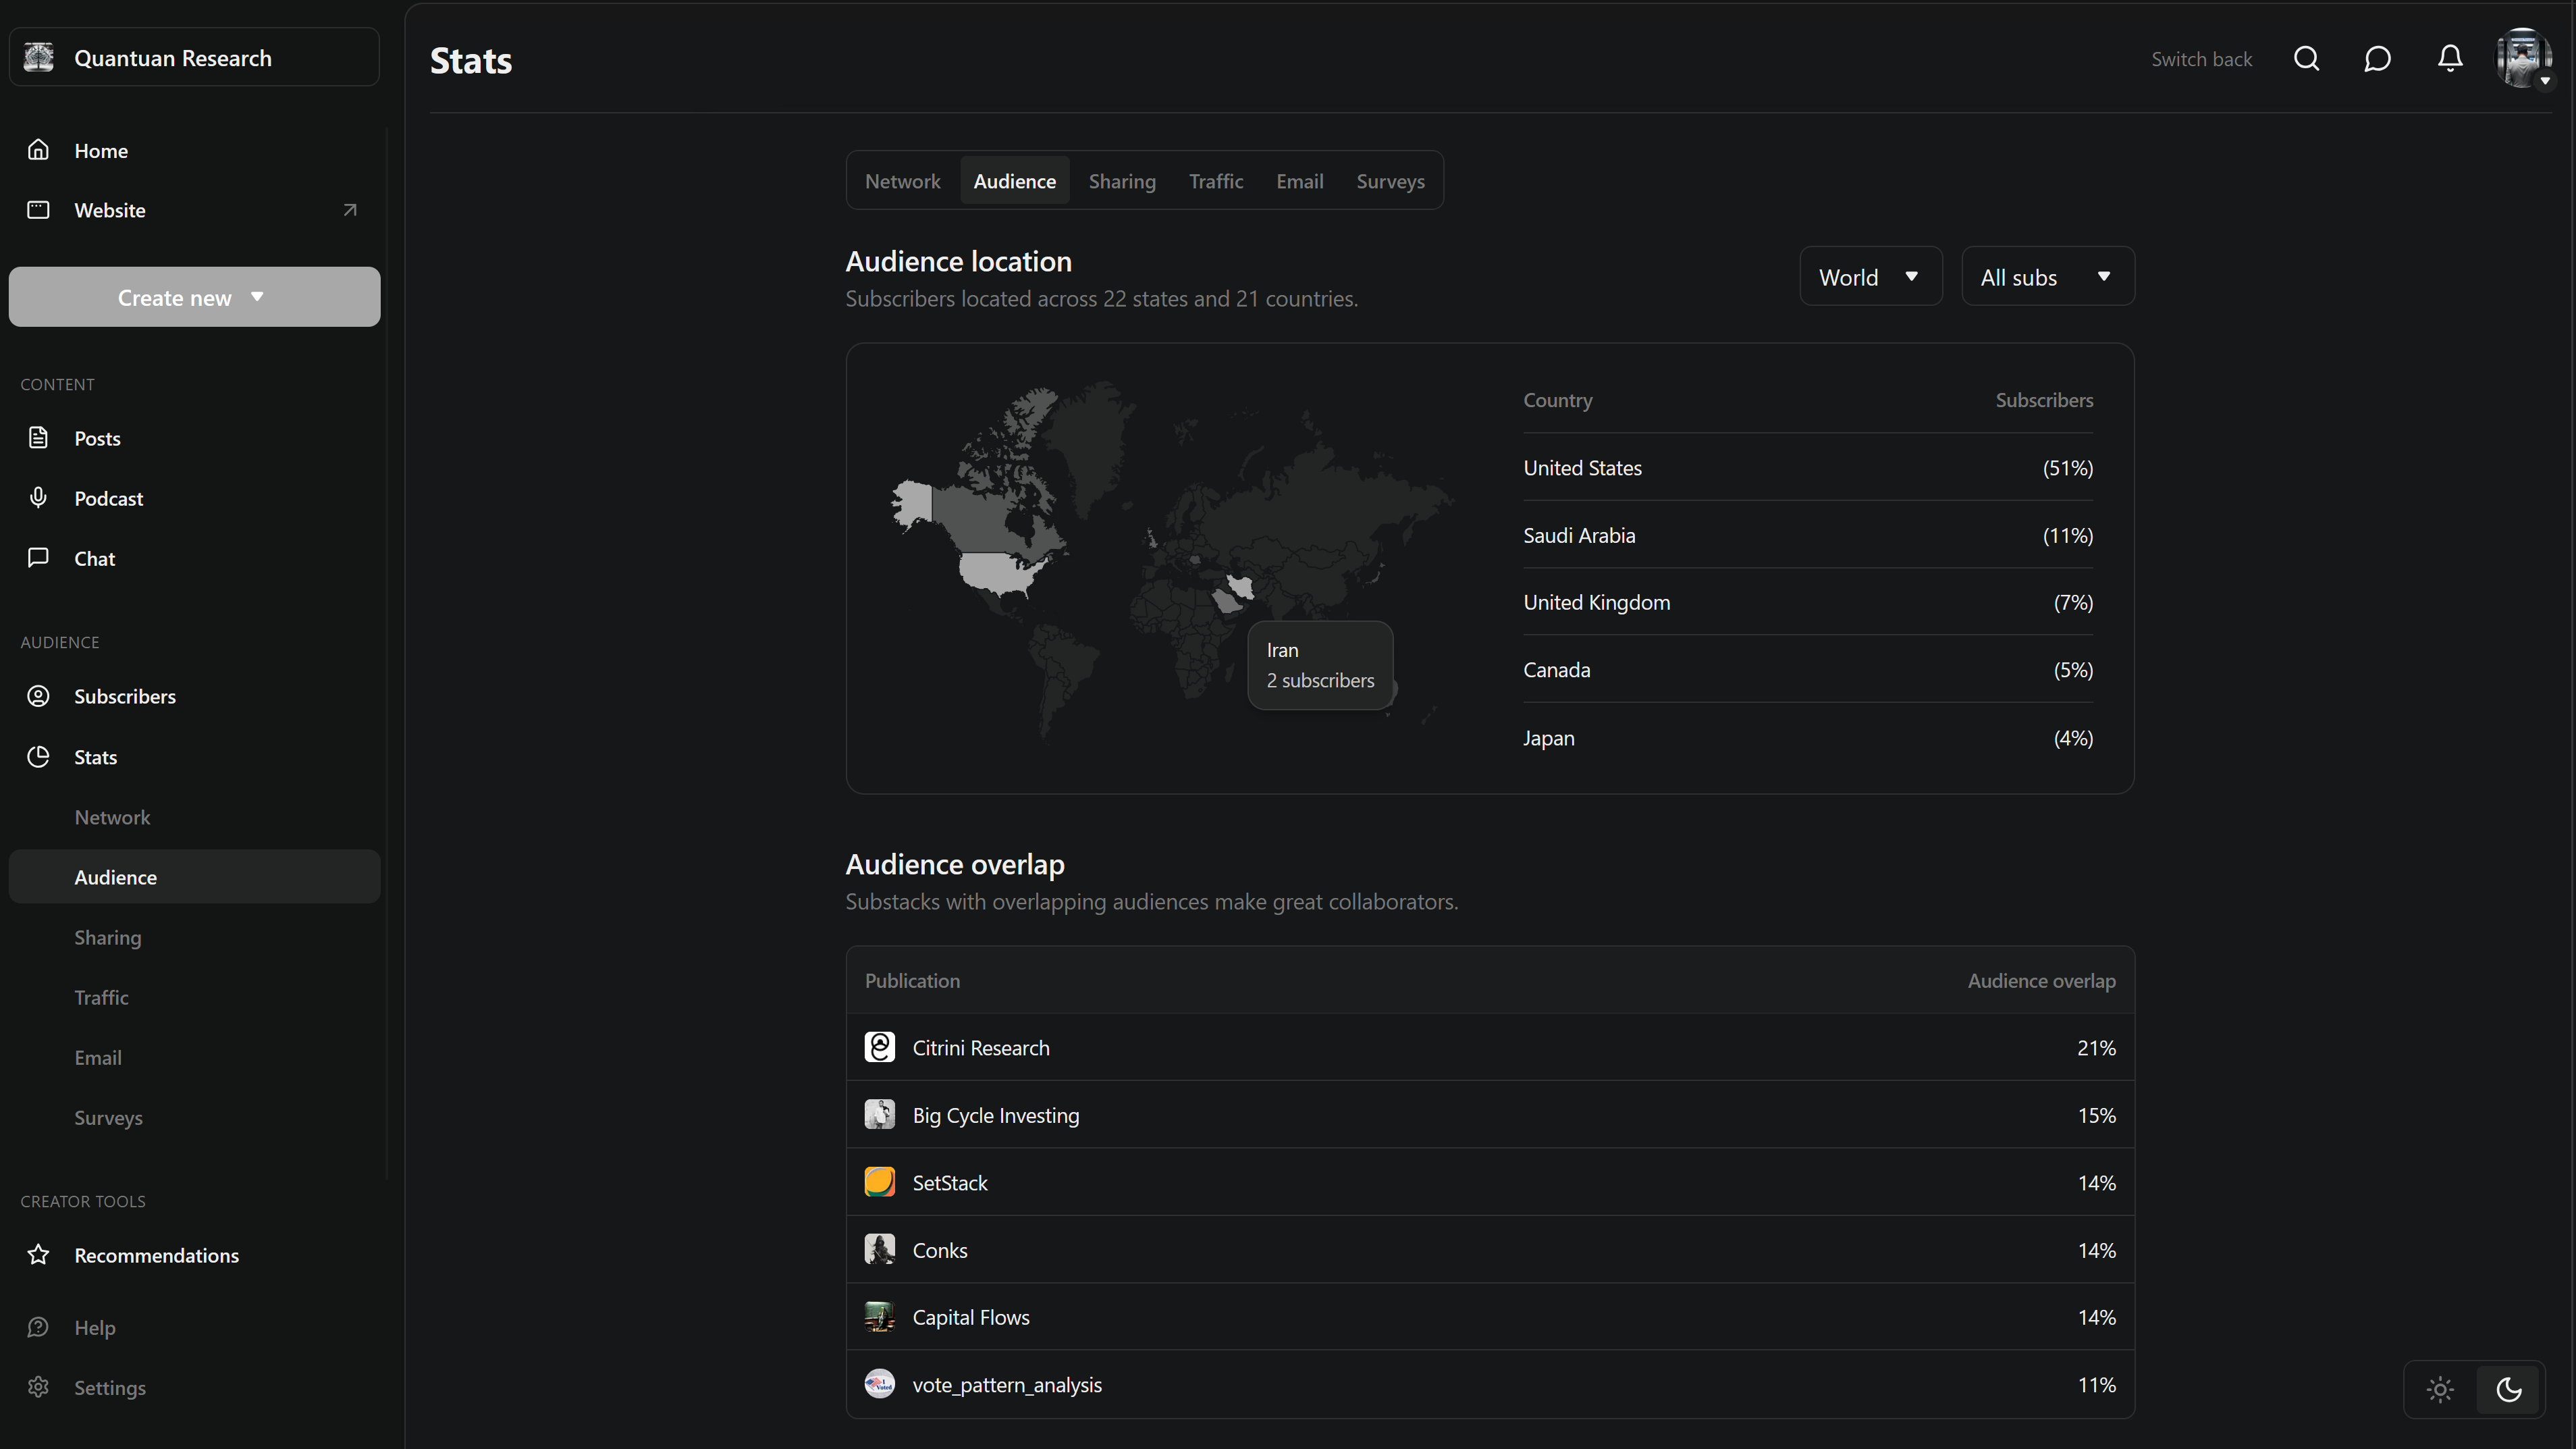The width and height of the screenshot is (2576, 1449).
Task: Click the Podcast microphone icon
Action: point(38,498)
